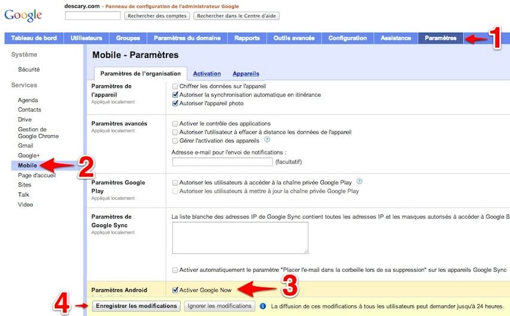The height and width of the screenshot is (316, 510).
Task: Open Tableau de bord tab
Action: tap(34, 38)
